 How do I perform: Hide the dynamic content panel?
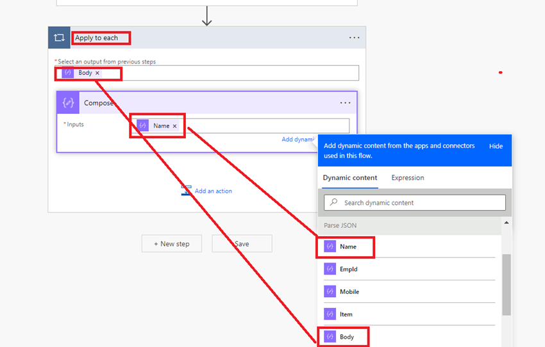coord(496,146)
